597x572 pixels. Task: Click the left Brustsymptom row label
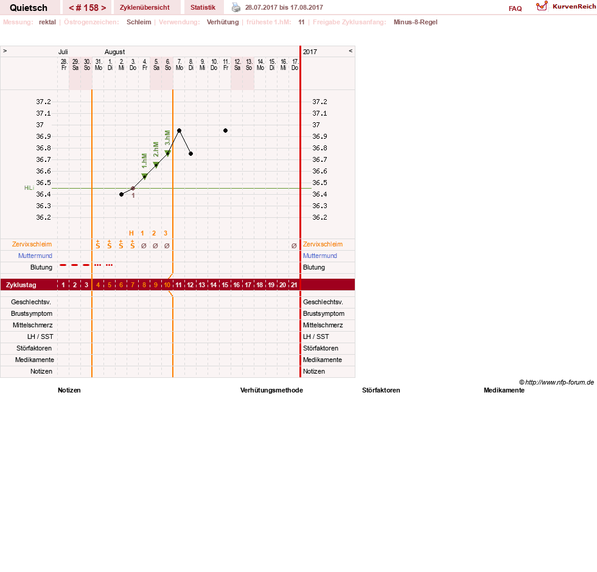point(32,313)
